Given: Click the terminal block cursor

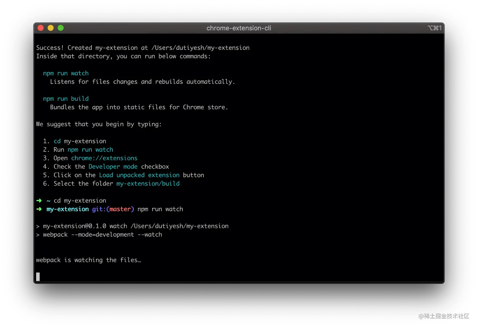Looking at the screenshot, I should point(38,277).
